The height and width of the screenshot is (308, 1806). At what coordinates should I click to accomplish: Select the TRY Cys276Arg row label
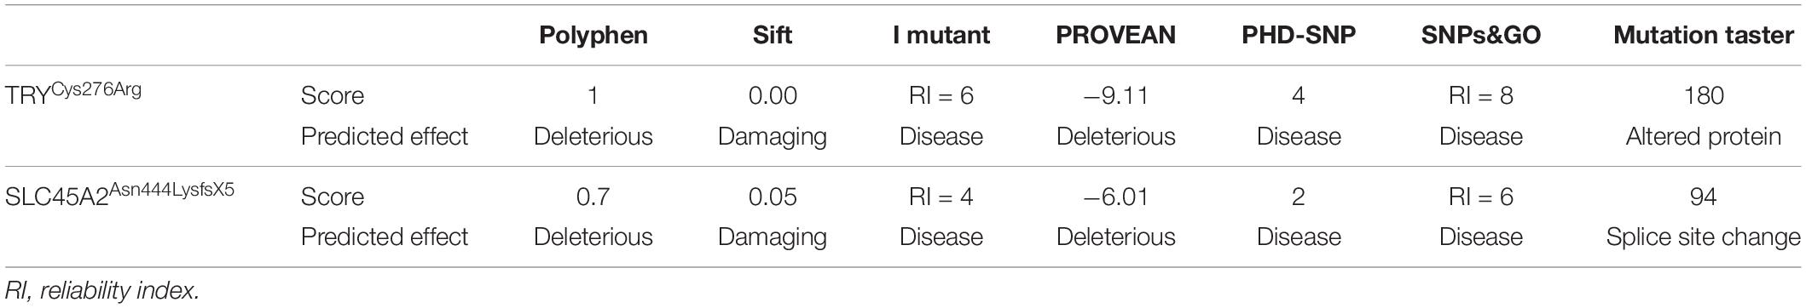point(73,92)
